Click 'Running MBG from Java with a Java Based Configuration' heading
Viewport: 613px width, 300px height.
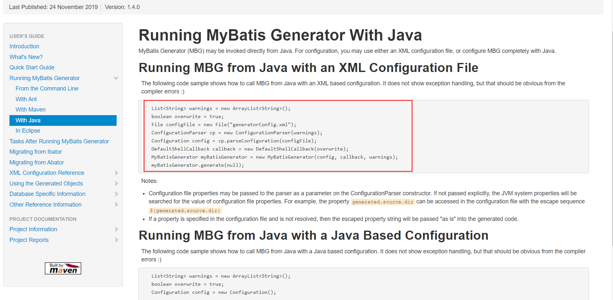[x=313, y=235]
